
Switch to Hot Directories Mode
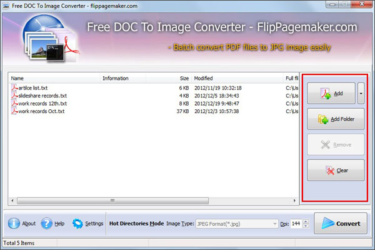136,224
